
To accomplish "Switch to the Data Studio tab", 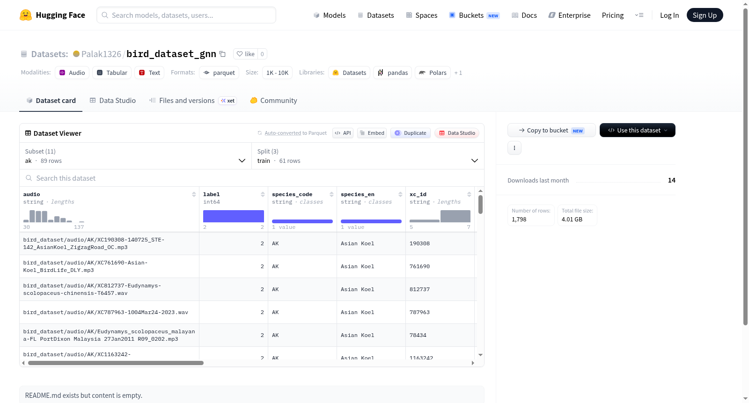I will click(113, 101).
